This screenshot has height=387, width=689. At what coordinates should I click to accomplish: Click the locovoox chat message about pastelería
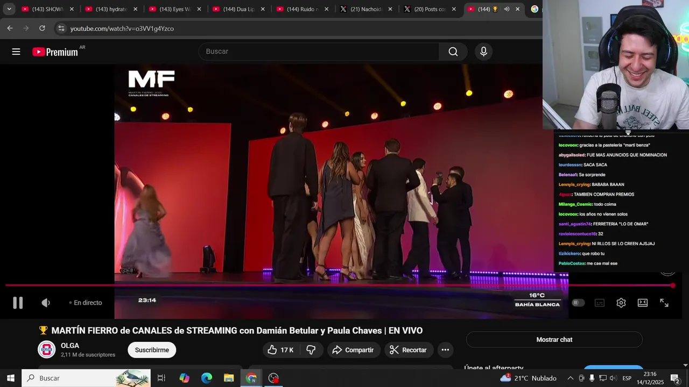(604, 145)
